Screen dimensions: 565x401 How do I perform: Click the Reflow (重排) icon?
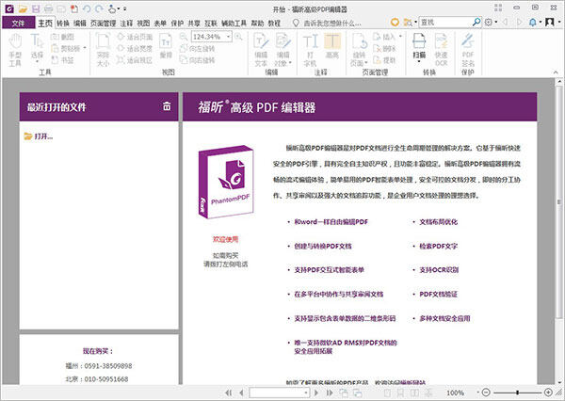166,46
